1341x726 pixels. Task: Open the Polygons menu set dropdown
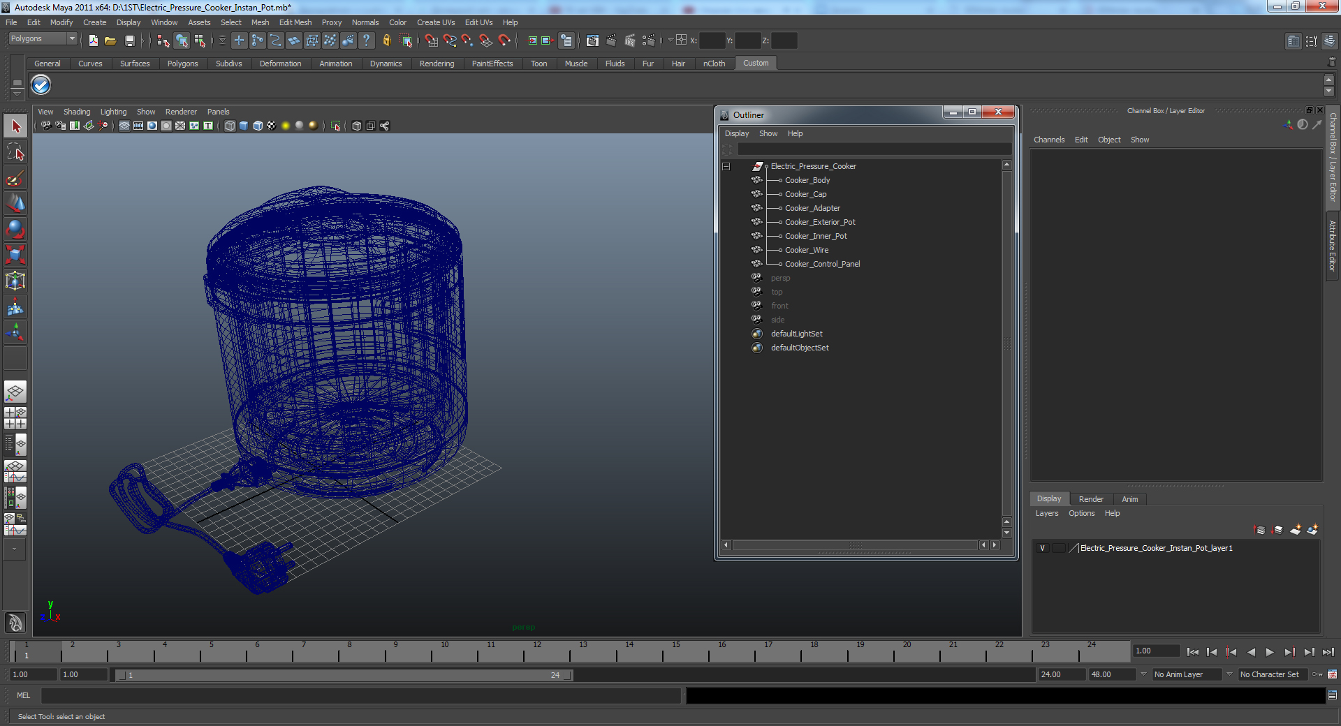tap(42, 39)
